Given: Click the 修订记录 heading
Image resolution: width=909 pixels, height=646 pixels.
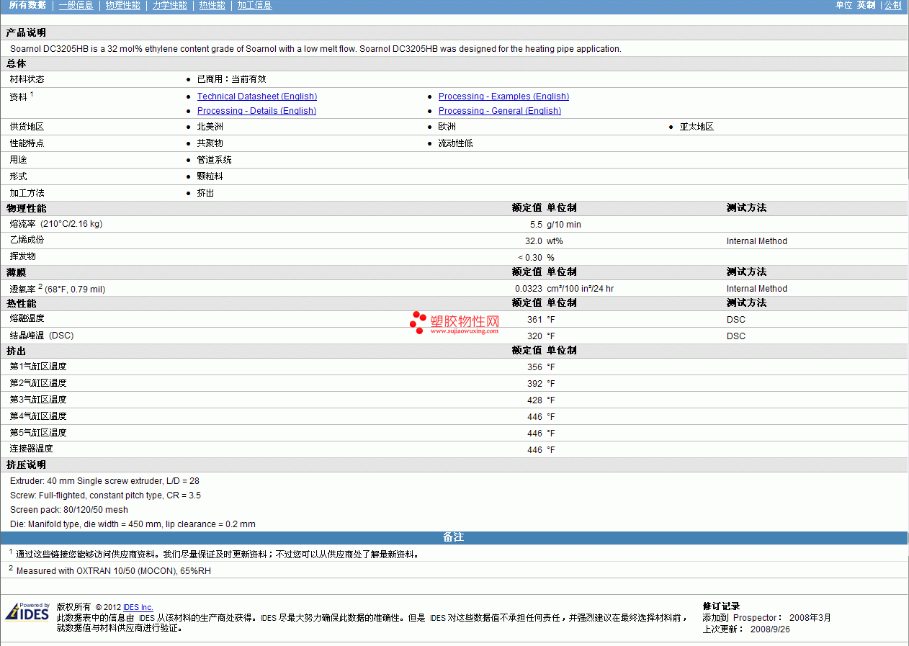Looking at the screenshot, I should (721, 606).
